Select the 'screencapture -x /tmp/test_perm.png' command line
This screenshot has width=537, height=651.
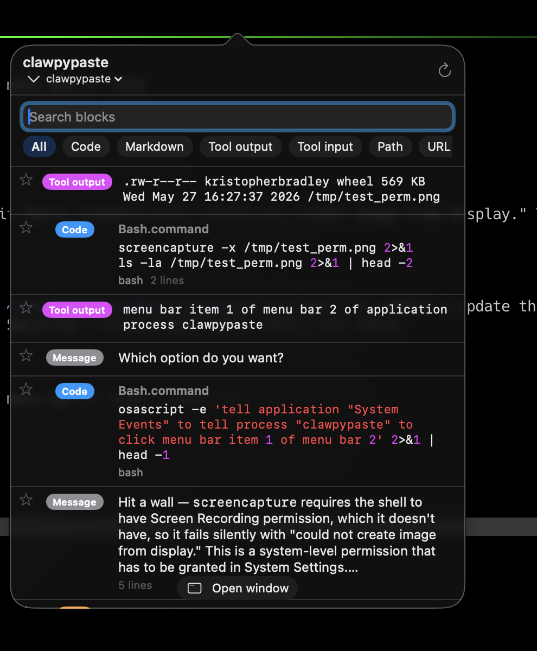266,248
